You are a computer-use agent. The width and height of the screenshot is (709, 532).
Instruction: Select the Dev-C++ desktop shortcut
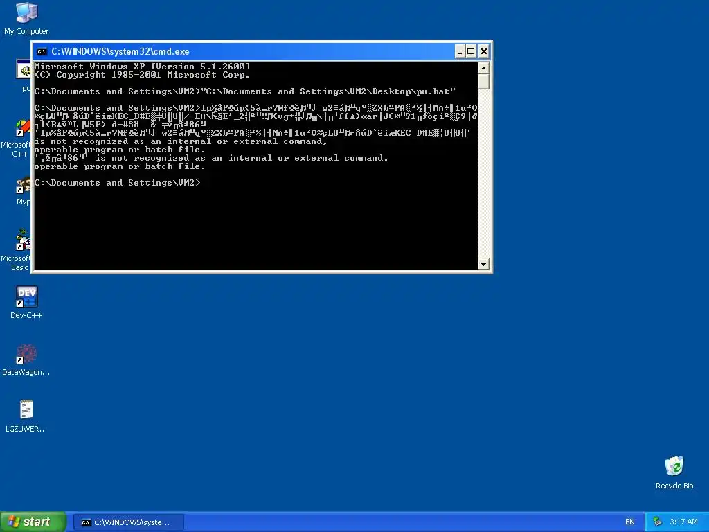point(26,302)
